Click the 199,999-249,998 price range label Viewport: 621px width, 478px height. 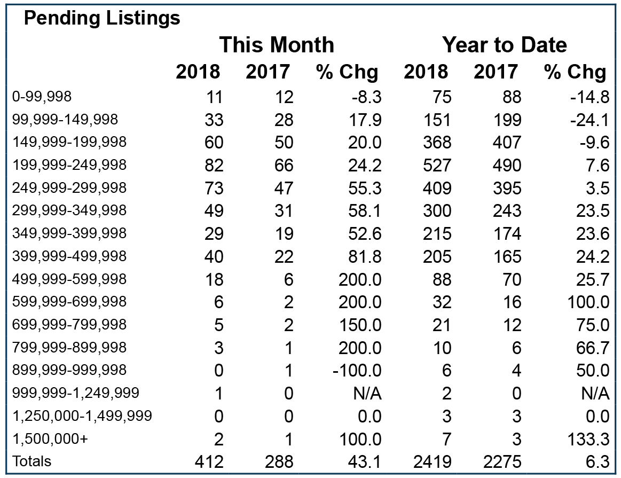point(69,164)
